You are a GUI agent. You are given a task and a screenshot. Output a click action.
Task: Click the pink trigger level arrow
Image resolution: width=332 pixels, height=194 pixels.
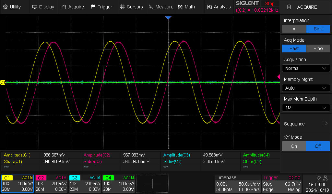(x=279, y=77)
